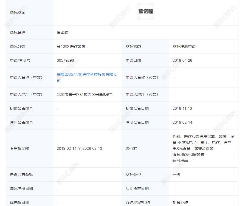The image size is (245, 206).
Task: Click the 商标状态 label
Action: click(x=133, y=46)
